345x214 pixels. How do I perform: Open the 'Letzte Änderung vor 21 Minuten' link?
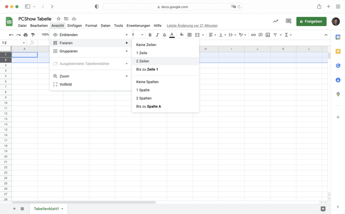[192, 26]
